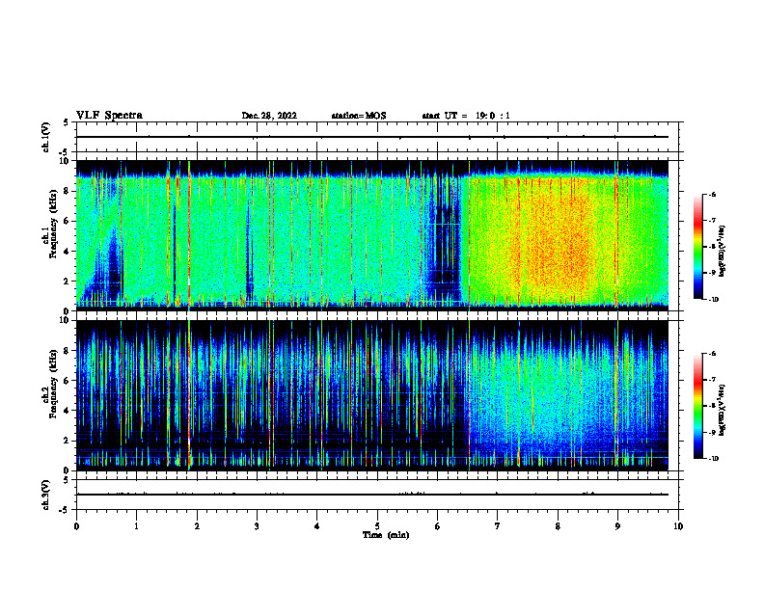Click the "5" tick on the time axis

(x=377, y=526)
